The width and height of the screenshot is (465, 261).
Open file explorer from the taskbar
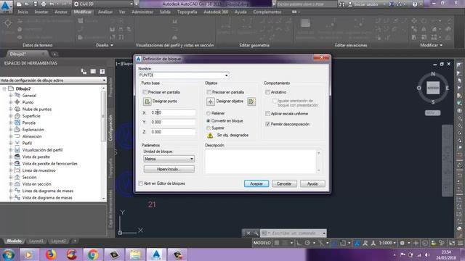click(x=135, y=254)
